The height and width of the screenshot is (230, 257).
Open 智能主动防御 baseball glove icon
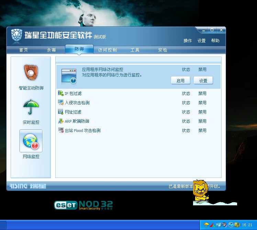[31, 72]
